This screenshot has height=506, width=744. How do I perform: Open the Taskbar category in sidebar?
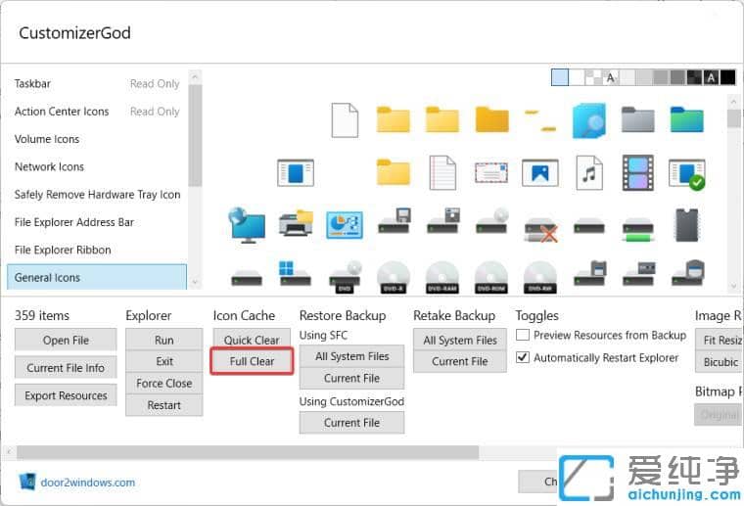[x=33, y=84]
